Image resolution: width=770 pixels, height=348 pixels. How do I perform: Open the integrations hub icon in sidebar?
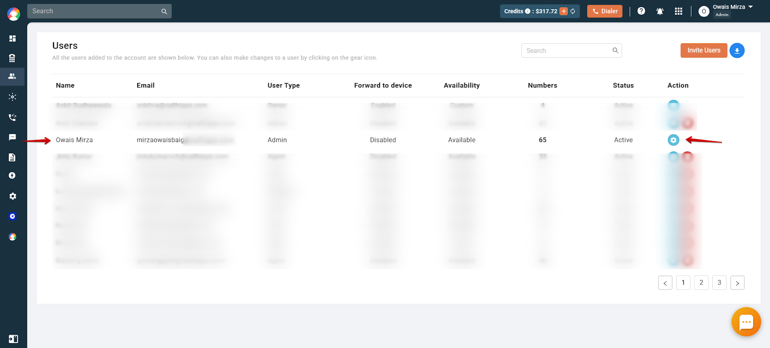click(13, 97)
